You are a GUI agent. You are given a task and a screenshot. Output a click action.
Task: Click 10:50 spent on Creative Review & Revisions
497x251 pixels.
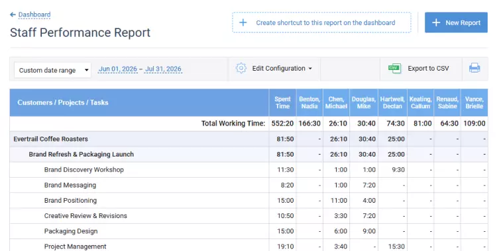coord(285,216)
